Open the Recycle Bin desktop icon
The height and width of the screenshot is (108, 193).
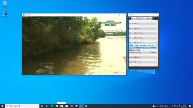(5, 4)
